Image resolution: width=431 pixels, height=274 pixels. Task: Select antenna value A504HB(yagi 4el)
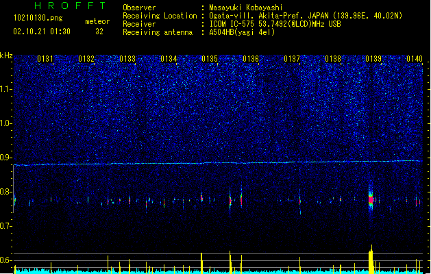(242, 32)
